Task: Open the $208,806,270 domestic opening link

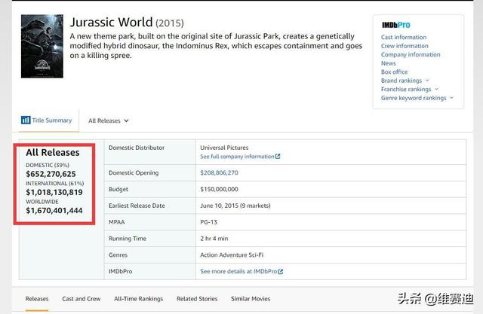Action: coord(219,172)
